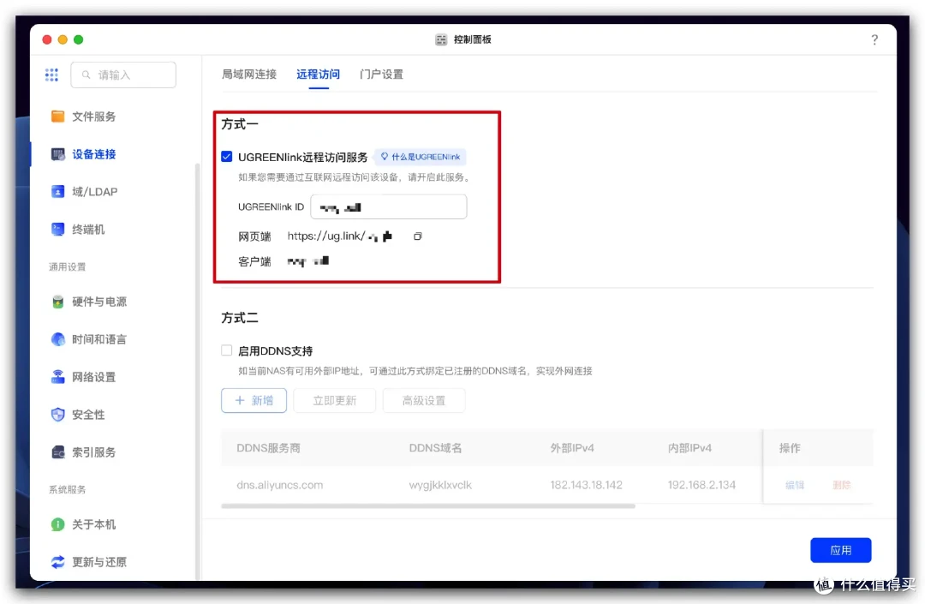Open the 域/LDAP sidebar icon

(58, 192)
